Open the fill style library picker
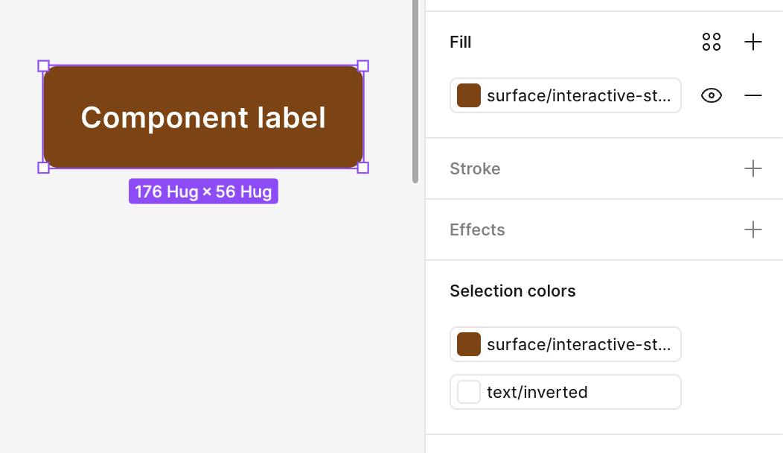The image size is (783, 453). tap(711, 42)
